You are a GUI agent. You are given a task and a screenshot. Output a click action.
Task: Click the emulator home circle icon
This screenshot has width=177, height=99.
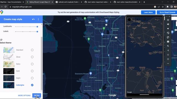[x=168, y=55]
